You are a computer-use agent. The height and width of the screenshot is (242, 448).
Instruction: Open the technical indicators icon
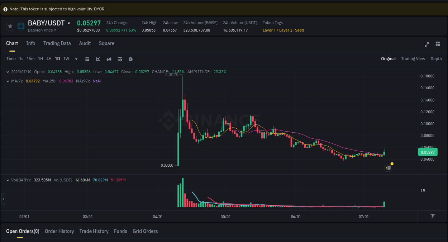click(109, 59)
